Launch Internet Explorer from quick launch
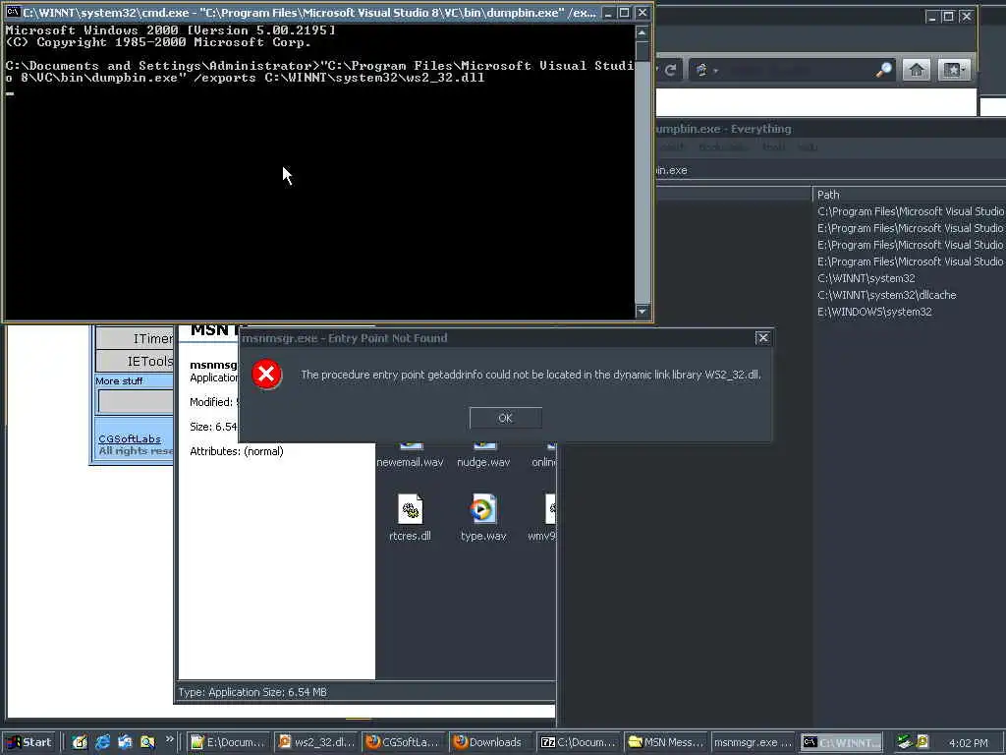 tap(102, 742)
